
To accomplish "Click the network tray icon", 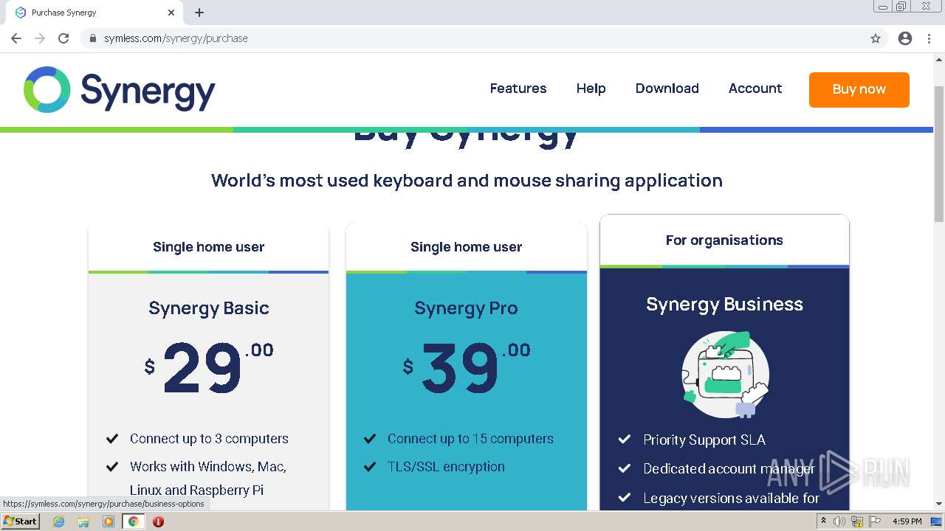I will (857, 521).
